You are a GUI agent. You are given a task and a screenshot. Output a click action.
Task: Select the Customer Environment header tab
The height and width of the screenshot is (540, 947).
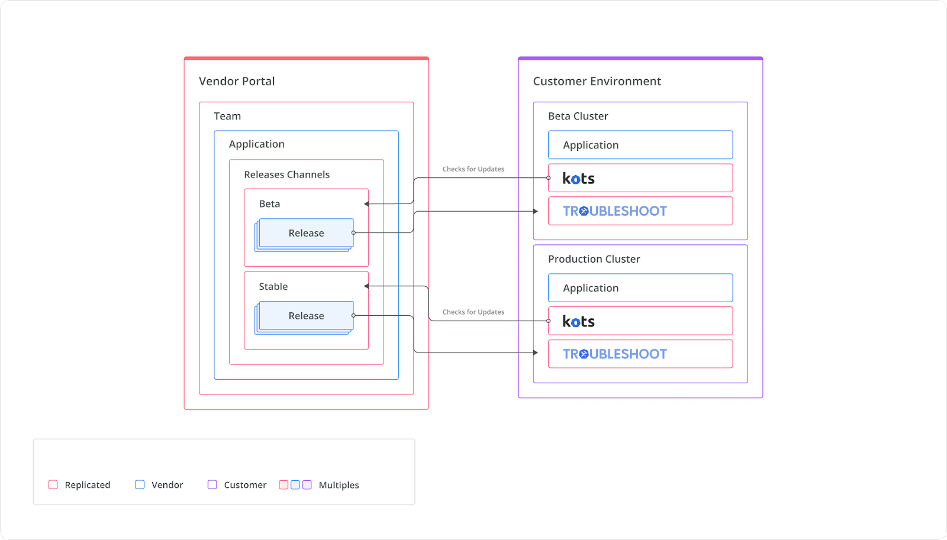click(597, 81)
